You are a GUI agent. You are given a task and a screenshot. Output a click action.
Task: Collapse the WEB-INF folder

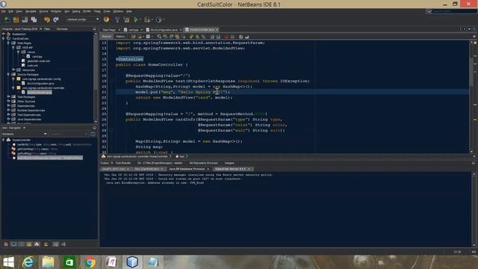(13, 48)
